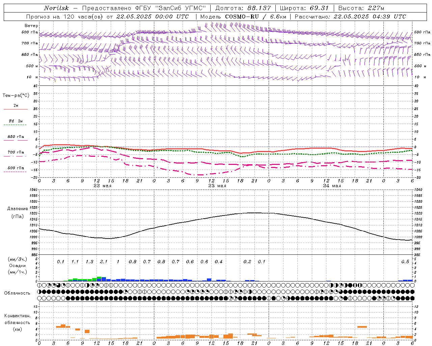Click the 0.2 precipitation value
The height and width of the screenshot is (346, 432).
pos(247,262)
